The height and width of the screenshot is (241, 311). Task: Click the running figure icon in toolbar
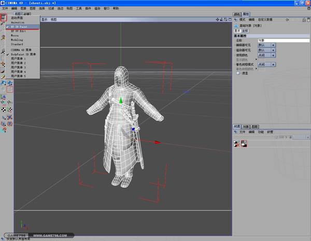tap(3, 37)
